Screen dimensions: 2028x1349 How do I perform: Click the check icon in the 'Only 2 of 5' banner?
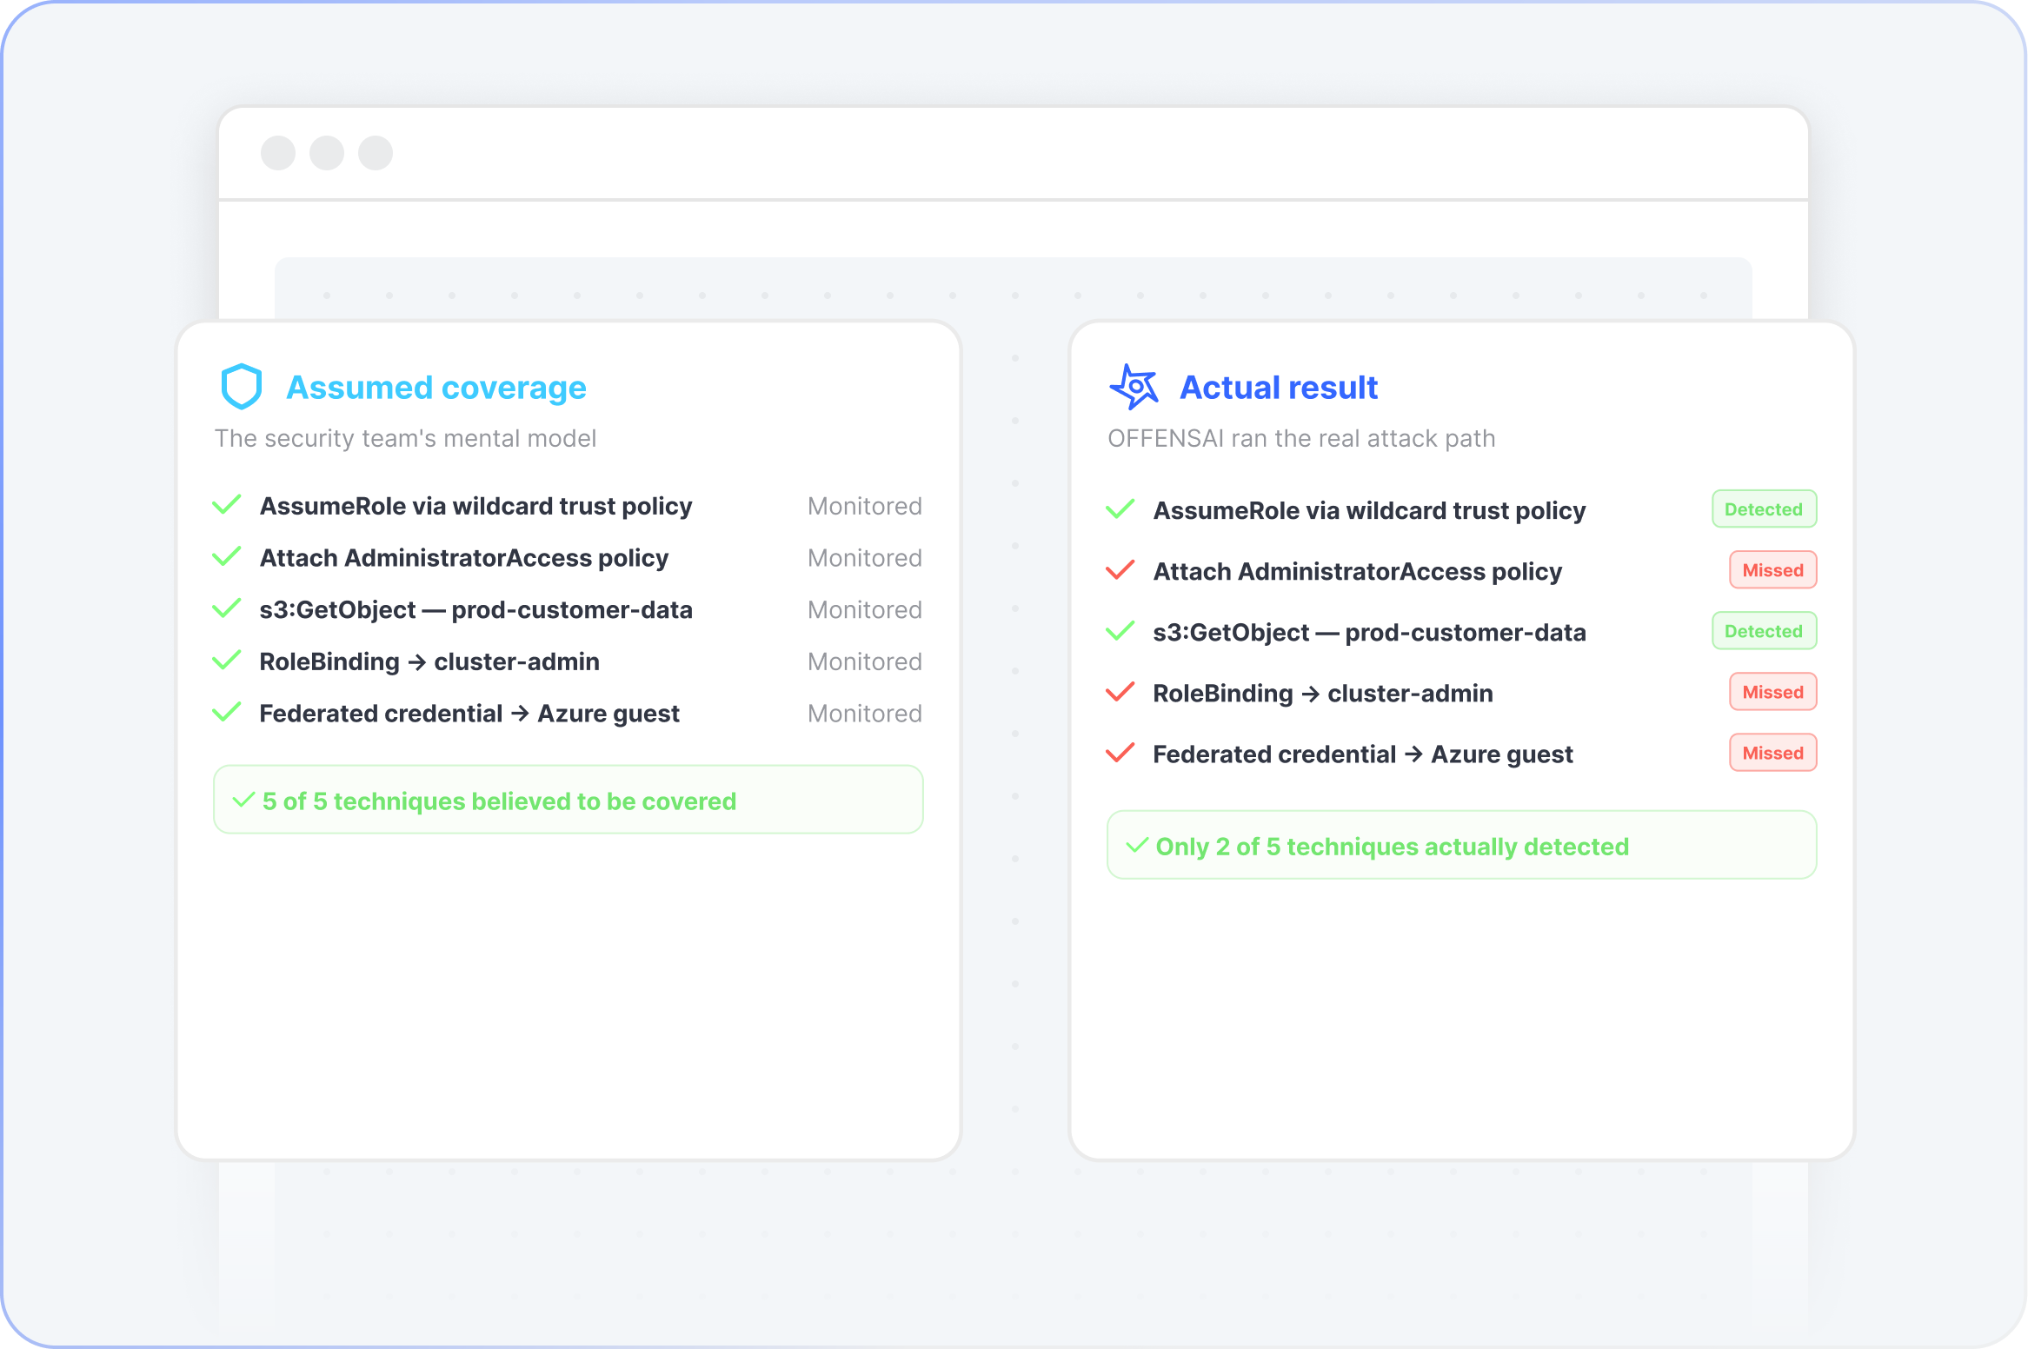click(1138, 845)
